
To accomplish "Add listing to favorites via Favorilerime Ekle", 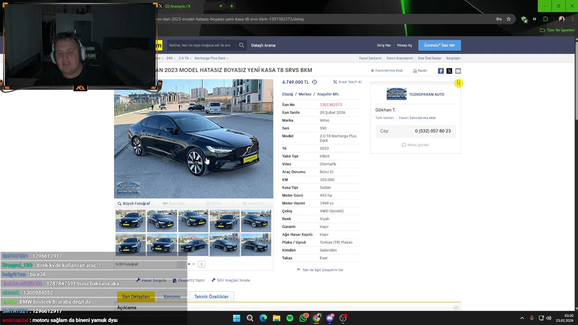I will 387,70.
